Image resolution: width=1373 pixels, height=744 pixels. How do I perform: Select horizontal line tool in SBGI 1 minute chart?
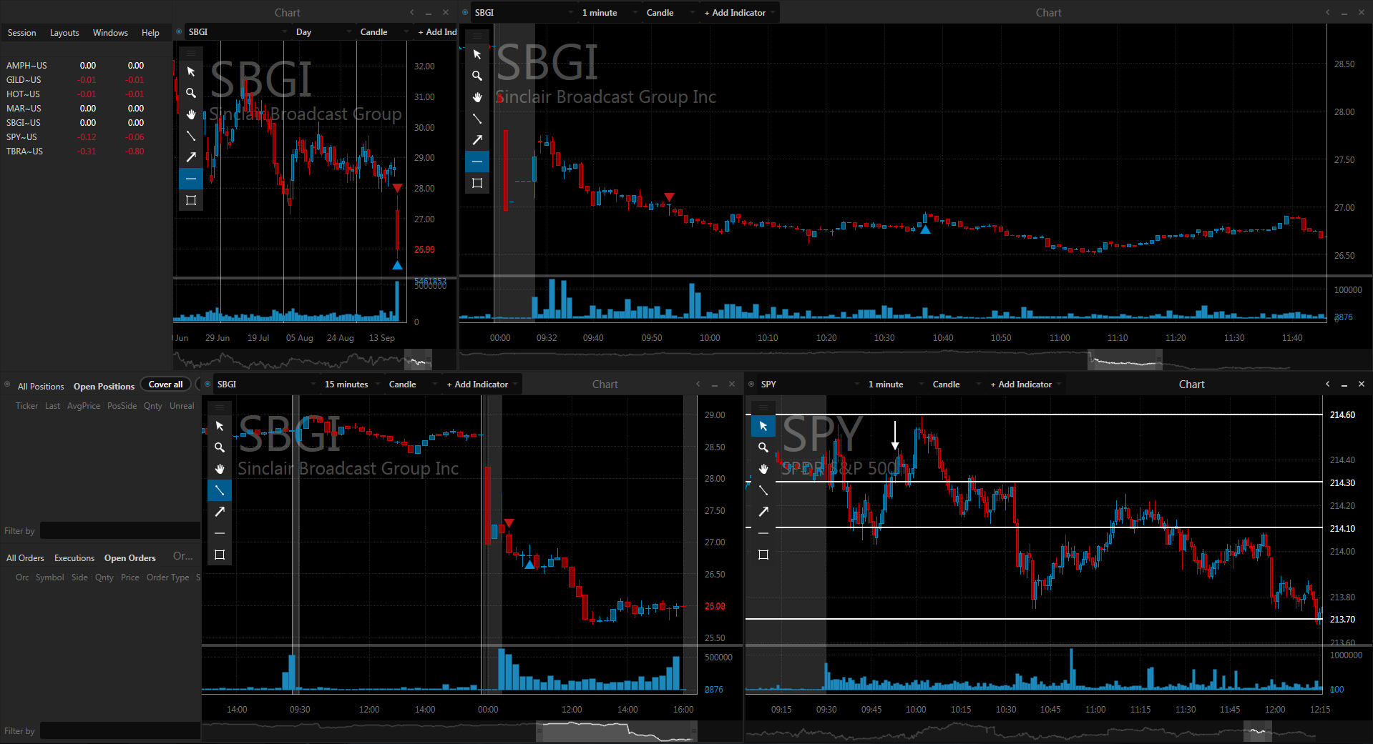477,162
